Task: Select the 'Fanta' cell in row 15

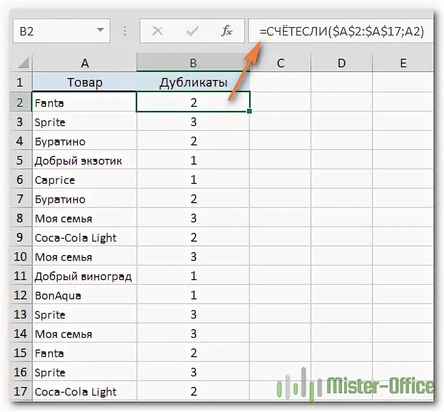Action: click(85, 352)
